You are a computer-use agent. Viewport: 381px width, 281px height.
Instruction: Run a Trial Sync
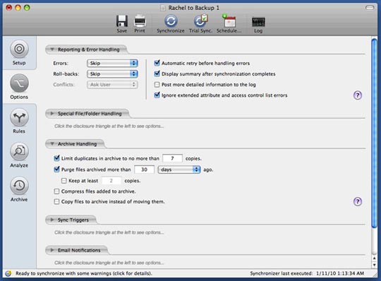click(x=200, y=23)
